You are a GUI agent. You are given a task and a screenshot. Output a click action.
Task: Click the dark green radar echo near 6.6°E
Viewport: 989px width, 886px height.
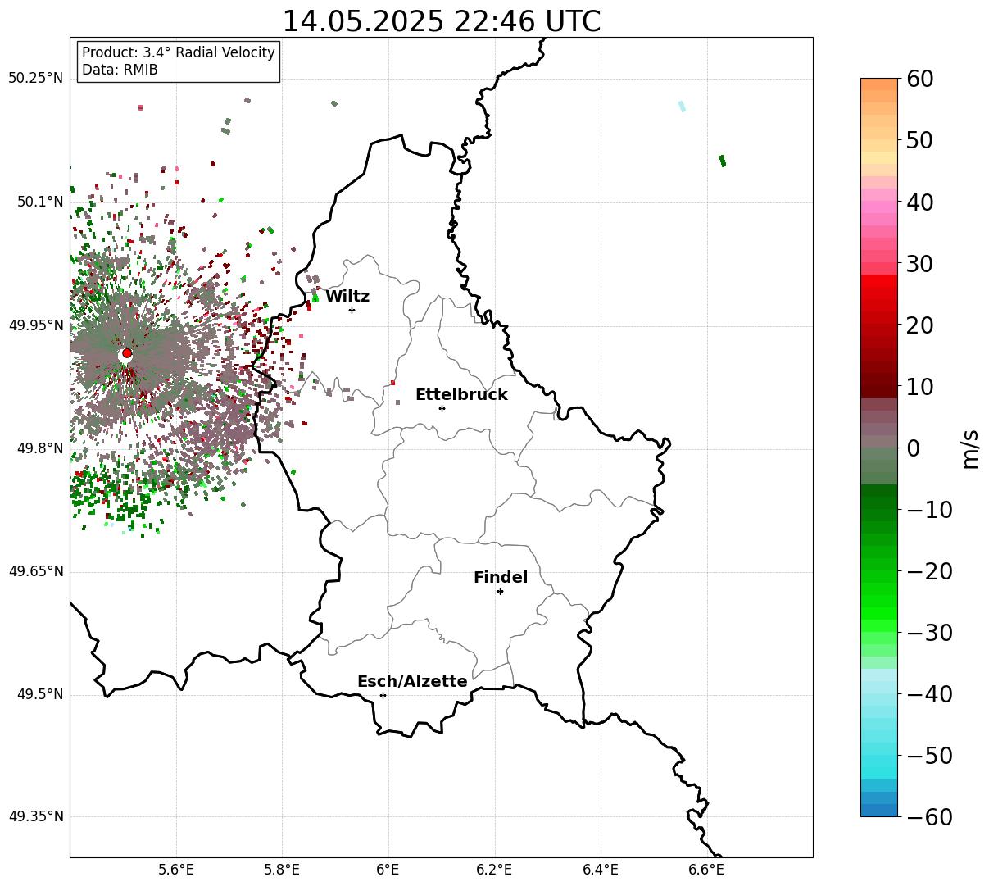point(722,161)
